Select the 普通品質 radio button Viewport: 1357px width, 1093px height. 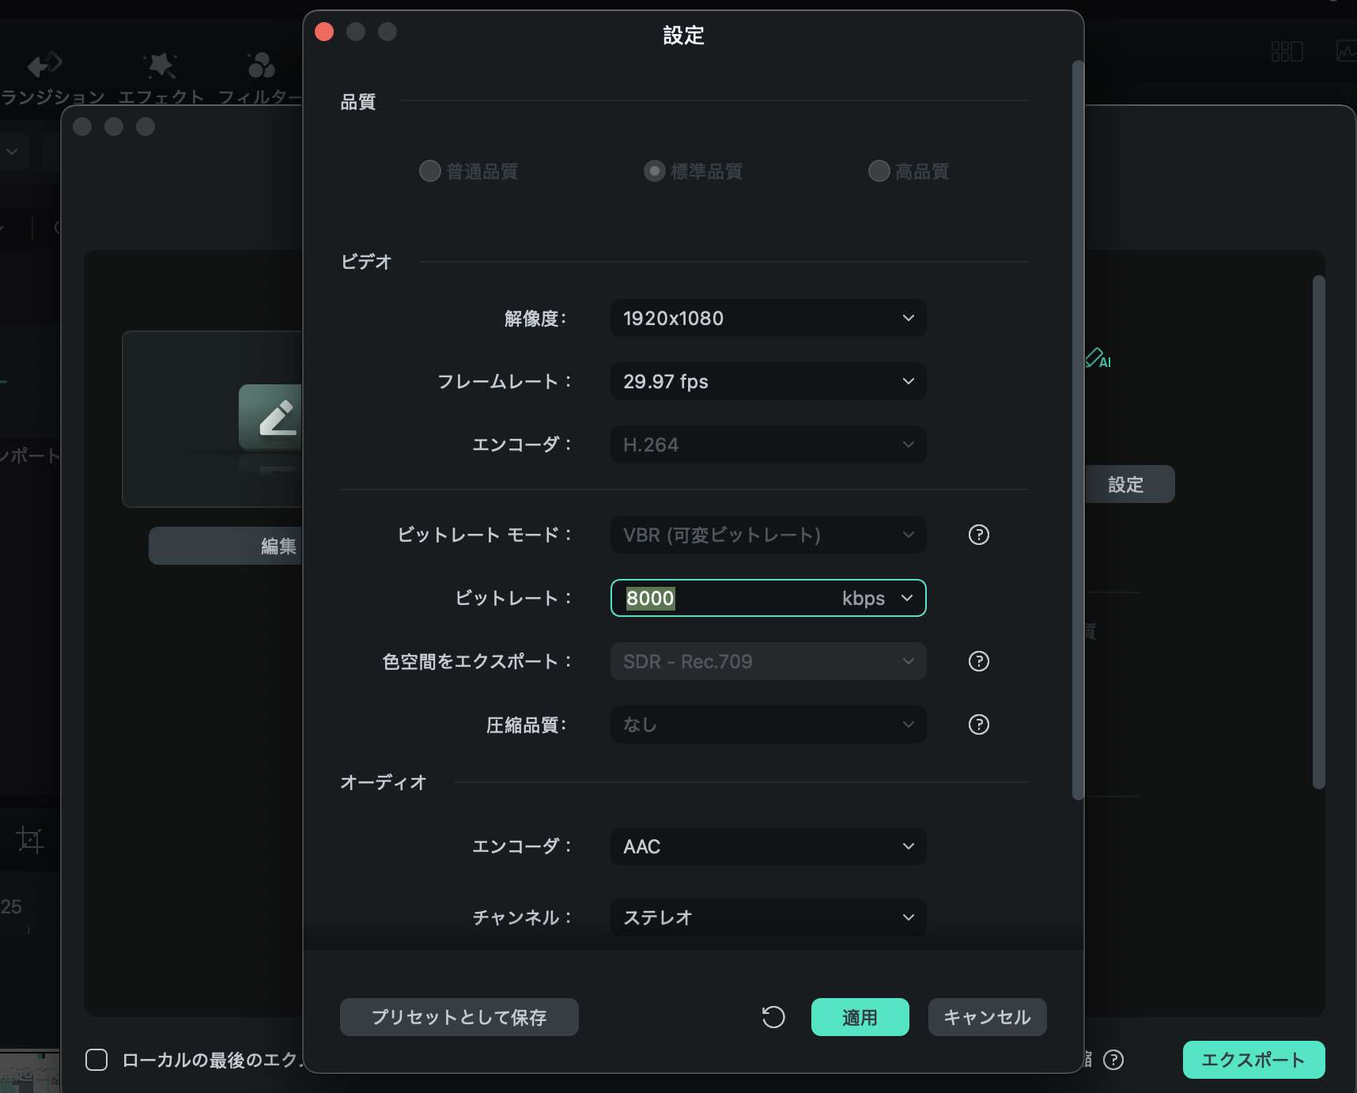point(429,171)
